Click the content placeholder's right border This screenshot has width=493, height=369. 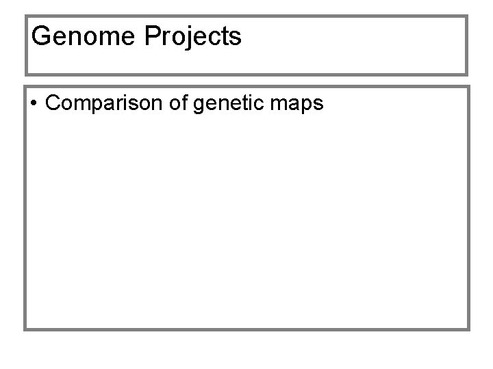click(468, 208)
